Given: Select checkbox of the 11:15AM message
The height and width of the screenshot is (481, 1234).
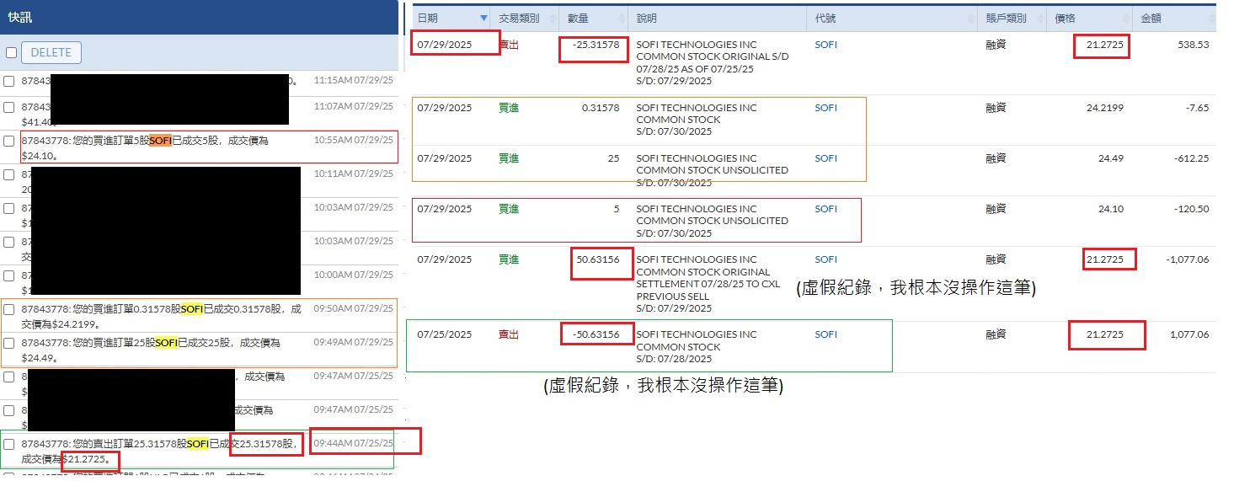Looking at the screenshot, I should [9, 82].
